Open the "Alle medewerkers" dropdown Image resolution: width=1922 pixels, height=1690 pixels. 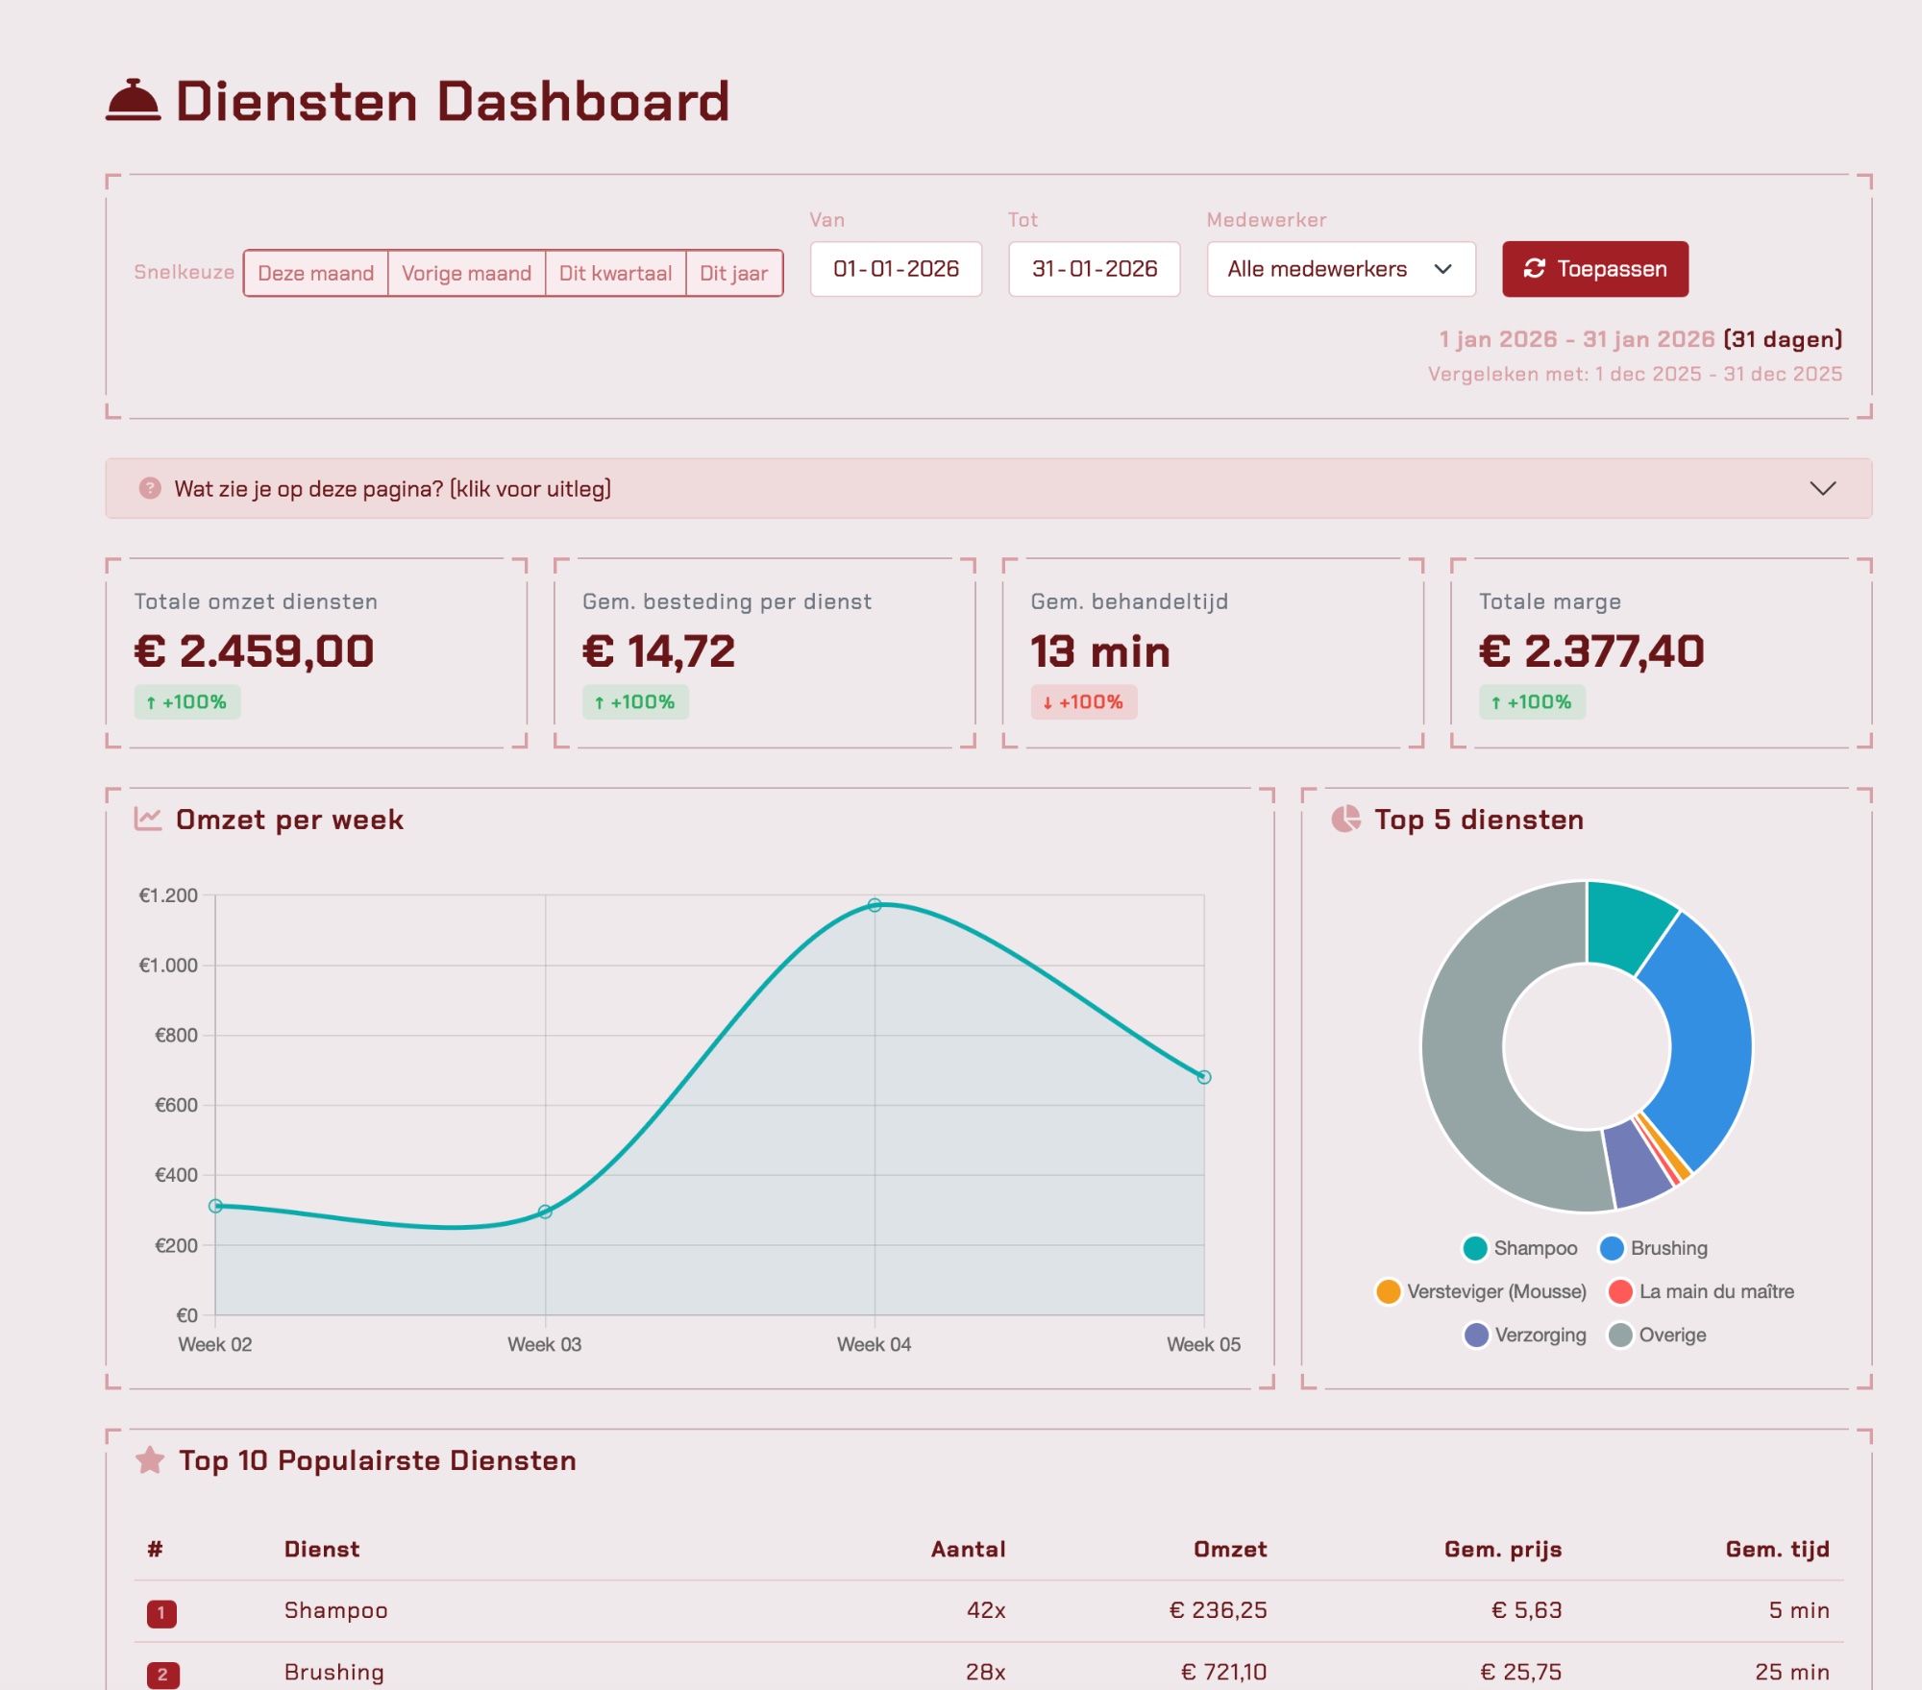[x=1340, y=269]
